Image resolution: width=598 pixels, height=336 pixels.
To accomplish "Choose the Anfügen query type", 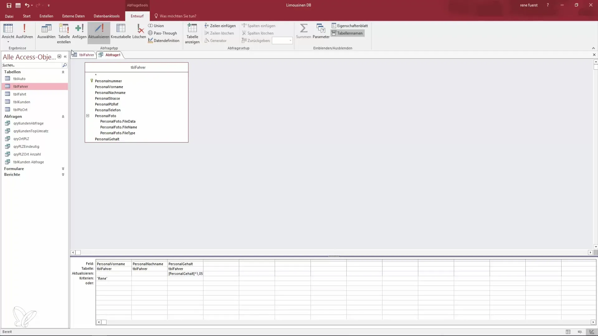I will coord(79,31).
